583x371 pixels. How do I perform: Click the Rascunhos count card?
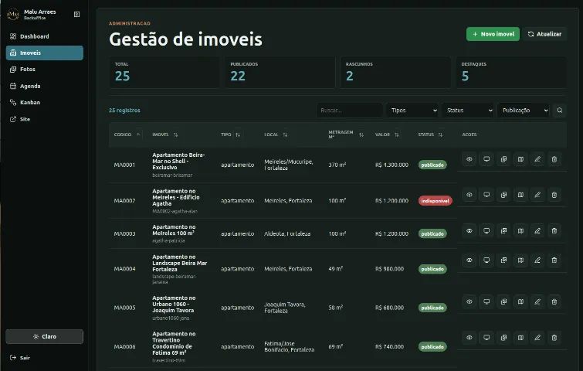(395, 73)
